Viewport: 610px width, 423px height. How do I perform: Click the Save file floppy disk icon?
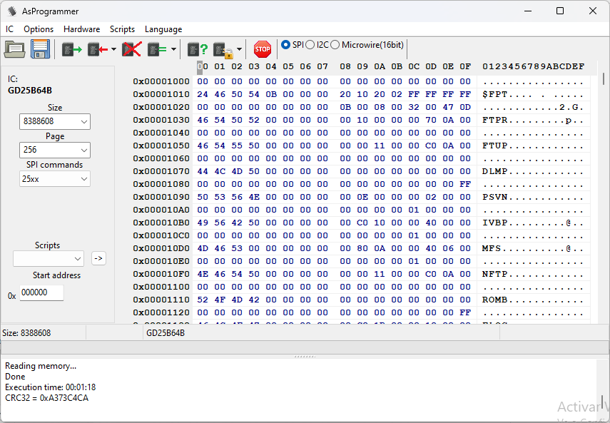40,49
